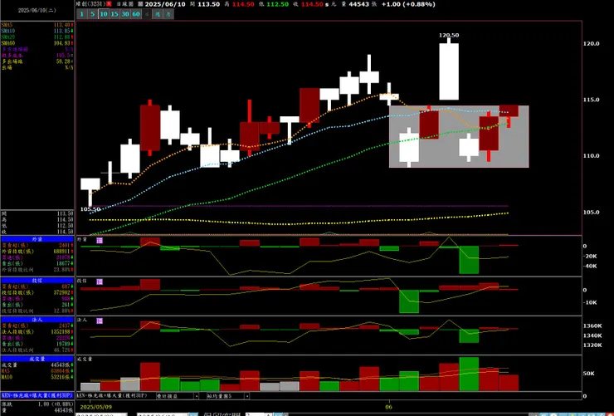Click the 105.50 low price label
Screen dimensions: 614x416
pyautogui.click(x=90, y=209)
